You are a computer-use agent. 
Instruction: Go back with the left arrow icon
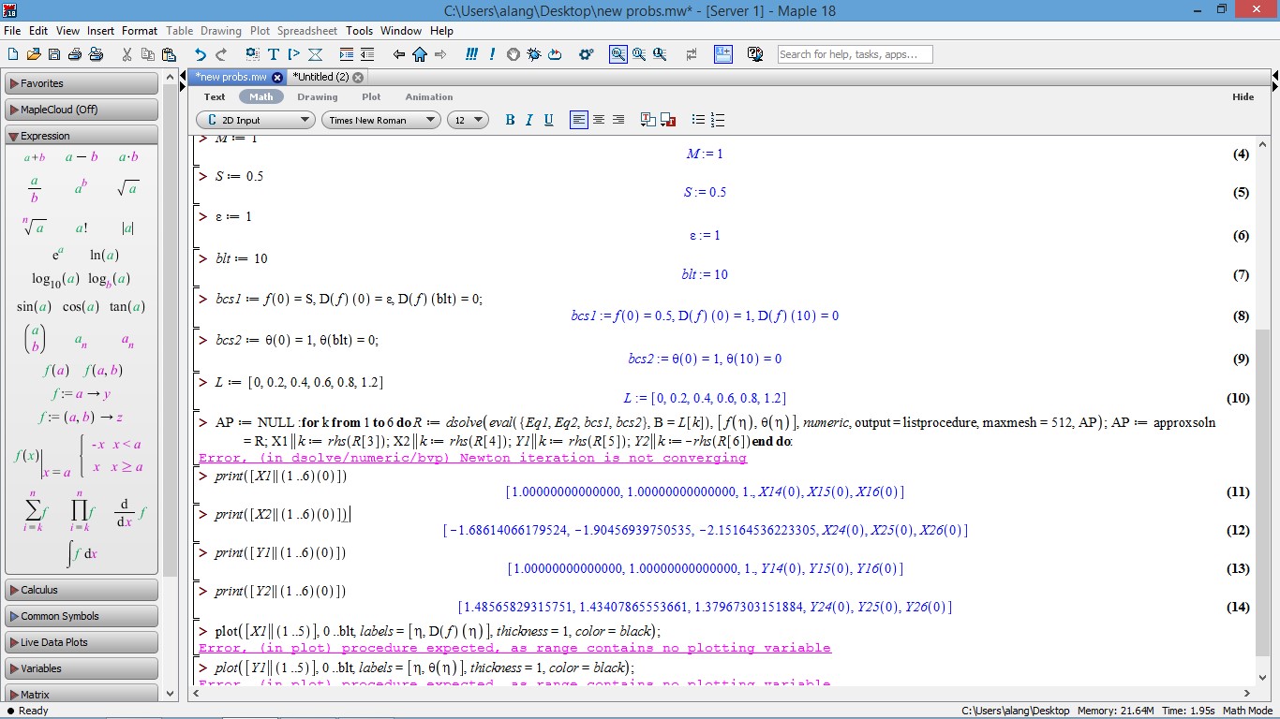399,54
